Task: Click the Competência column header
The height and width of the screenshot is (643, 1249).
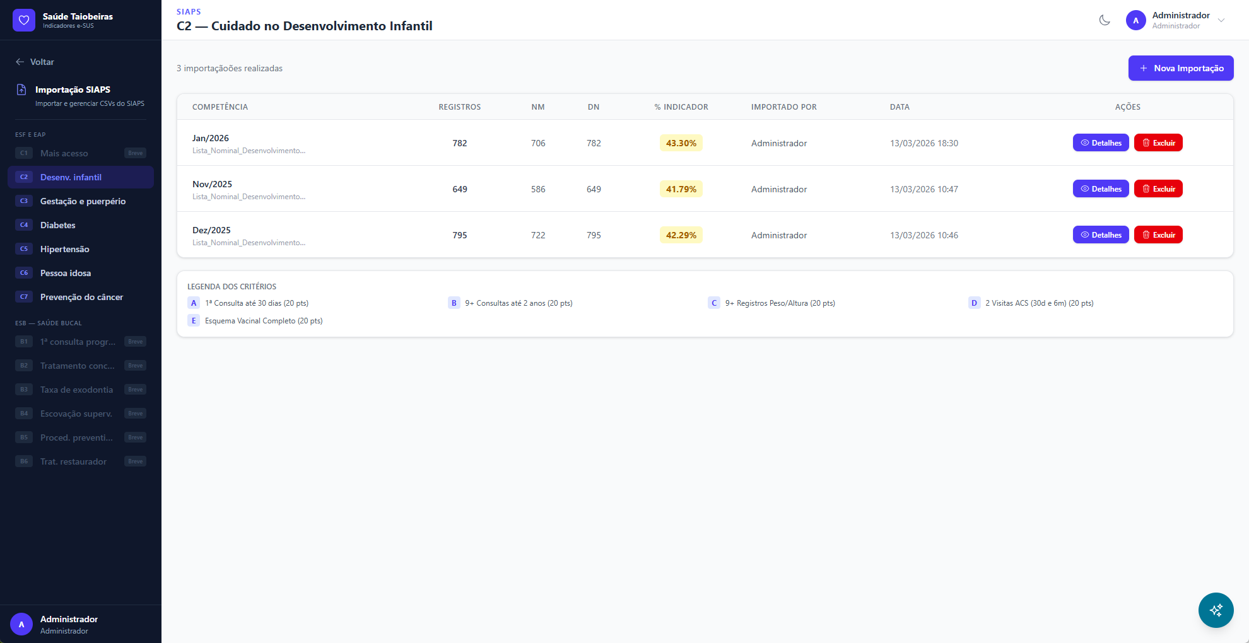Action: tap(220, 107)
